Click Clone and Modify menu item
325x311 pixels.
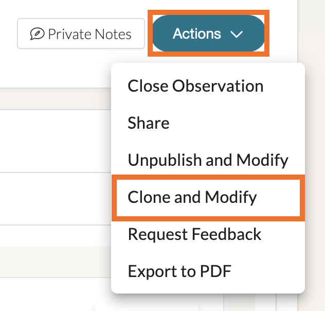coord(192,197)
